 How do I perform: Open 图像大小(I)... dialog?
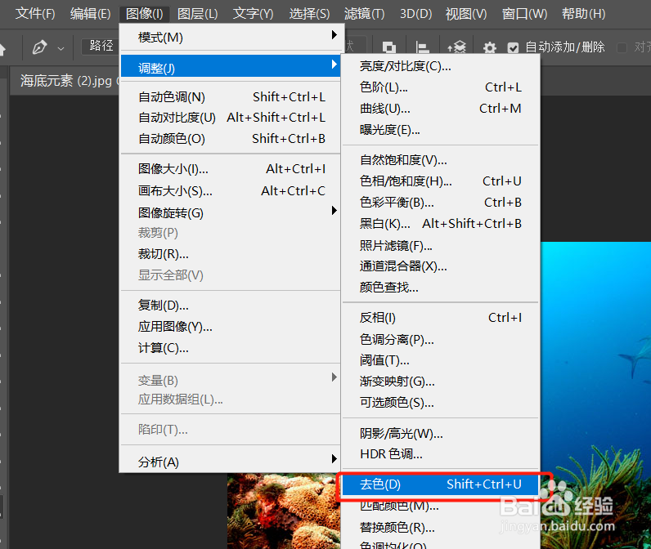pyautogui.click(x=232, y=169)
